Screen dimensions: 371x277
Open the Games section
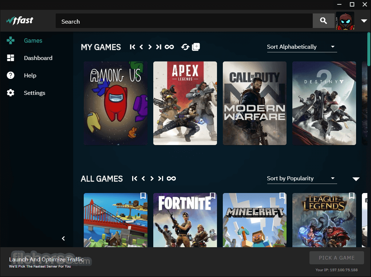click(33, 41)
